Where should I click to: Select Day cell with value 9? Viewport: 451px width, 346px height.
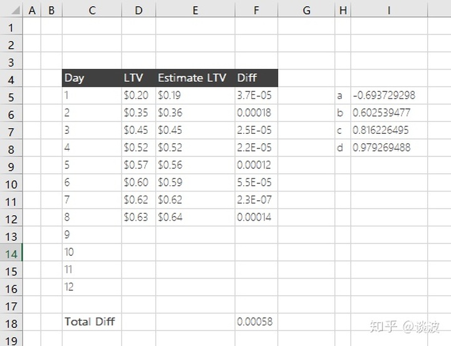pyautogui.click(x=92, y=235)
